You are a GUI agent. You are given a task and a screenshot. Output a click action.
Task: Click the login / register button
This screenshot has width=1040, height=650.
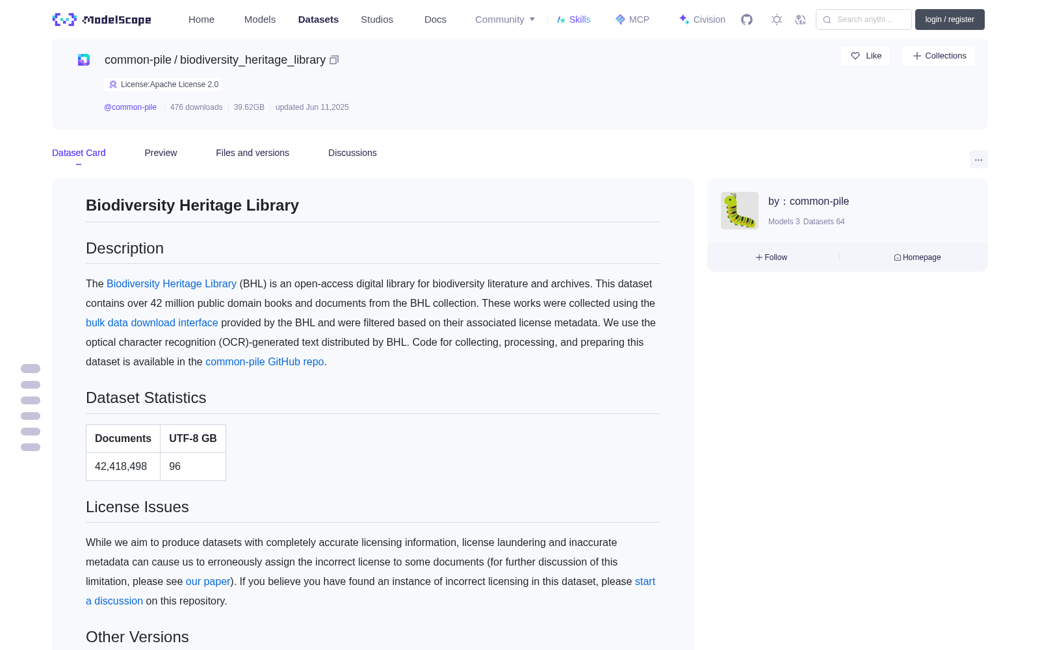pyautogui.click(x=950, y=19)
